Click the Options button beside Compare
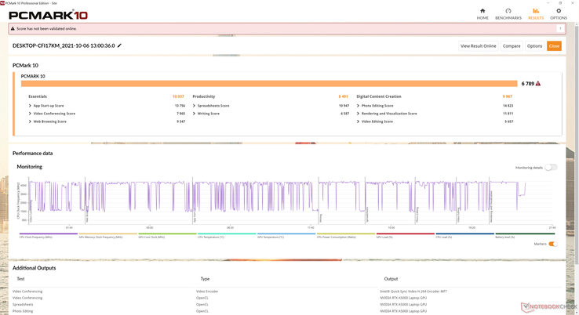This screenshot has height=315, width=579. (534, 46)
